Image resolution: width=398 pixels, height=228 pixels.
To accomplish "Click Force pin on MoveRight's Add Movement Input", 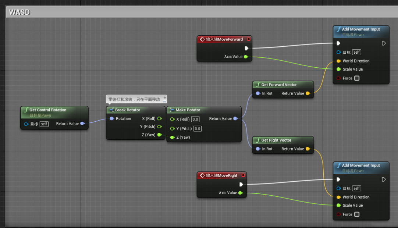I will [339, 214].
